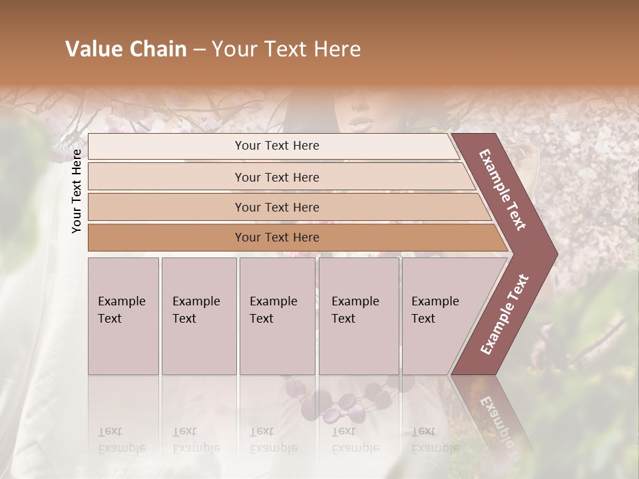
Task: Select the topmost lightest "Your Text Here" bar
Action: click(x=277, y=146)
